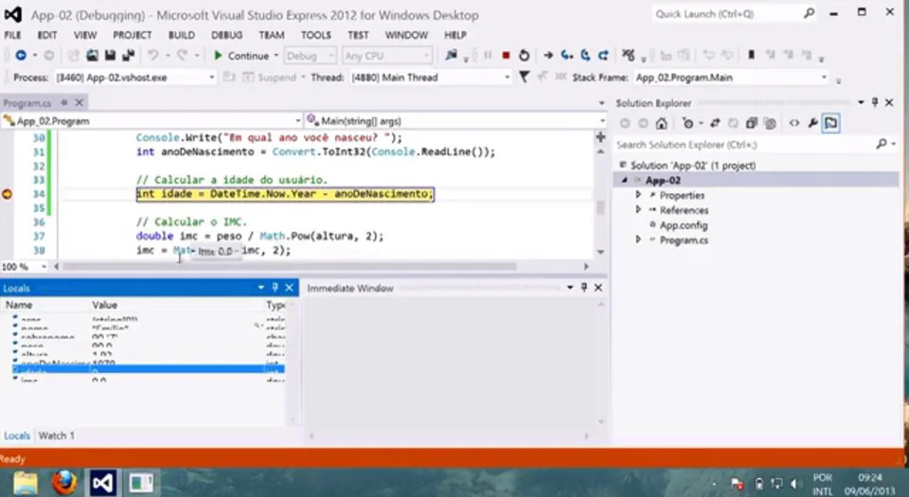Viewport: 909px width, 497px height.
Task: Click the Suspend button
Action: tap(270, 77)
